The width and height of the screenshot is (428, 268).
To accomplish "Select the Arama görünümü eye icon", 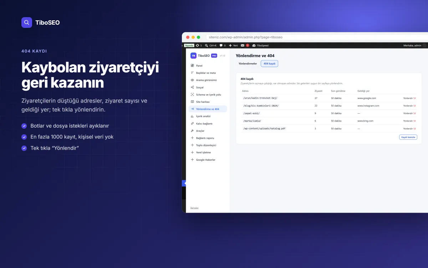I will [x=192, y=80].
